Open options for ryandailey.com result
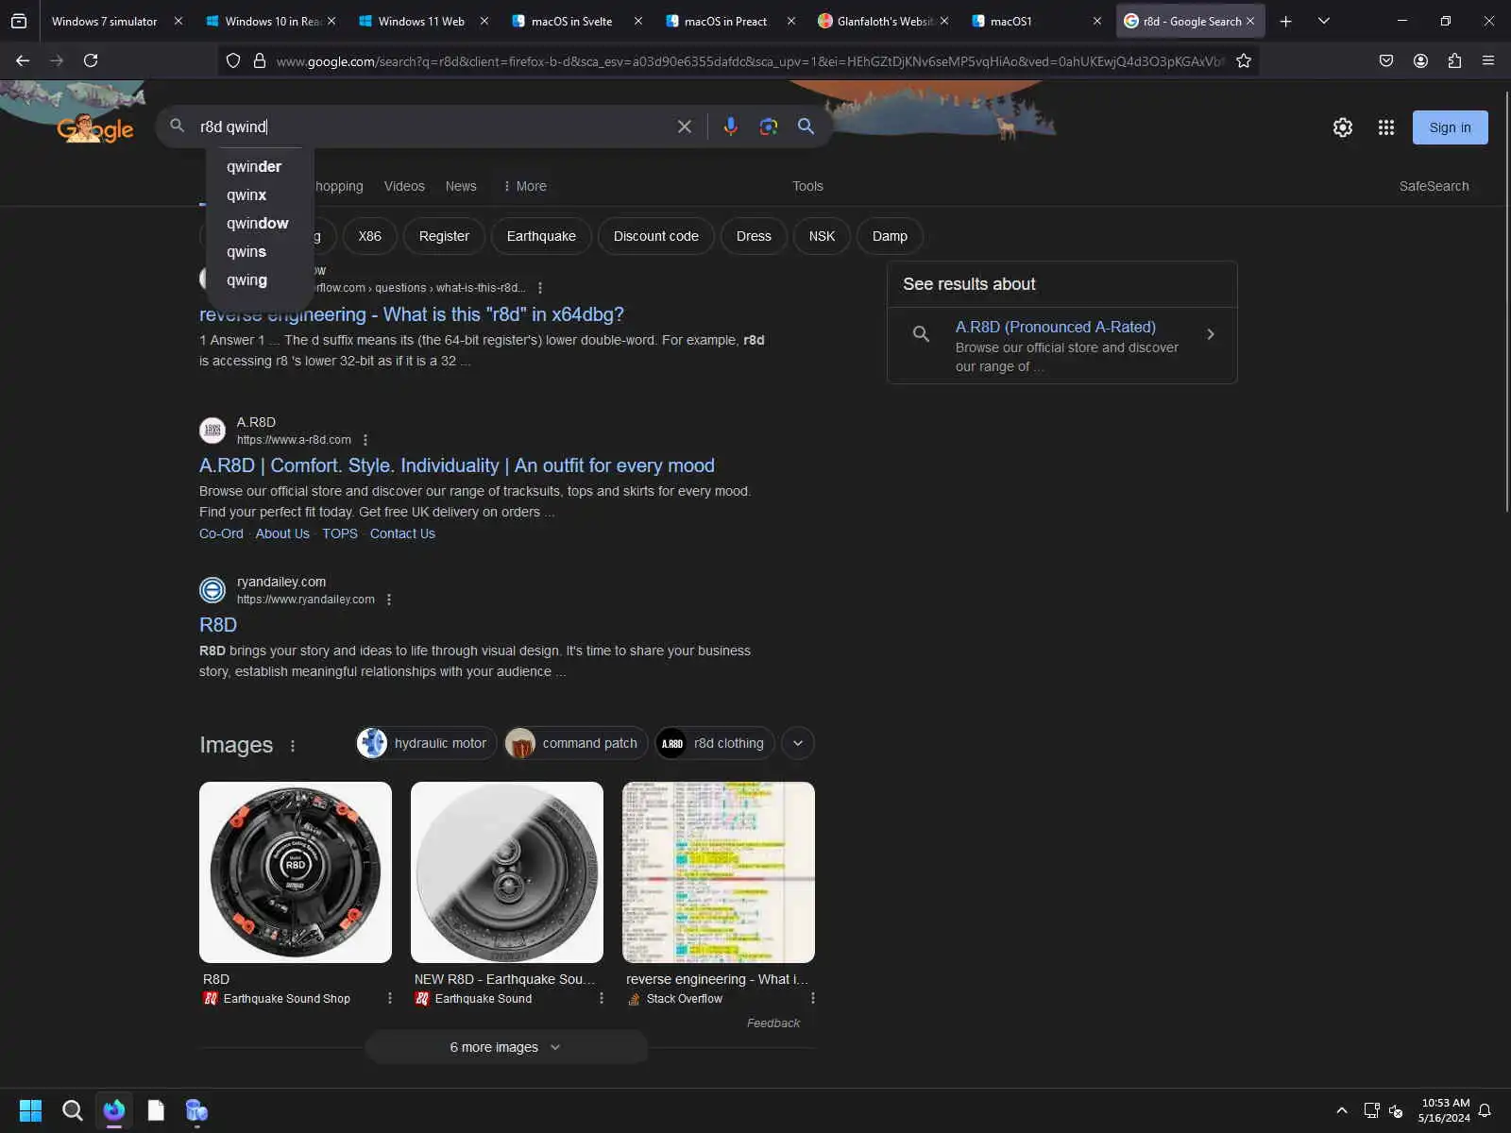 pyautogui.click(x=389, y=600)
